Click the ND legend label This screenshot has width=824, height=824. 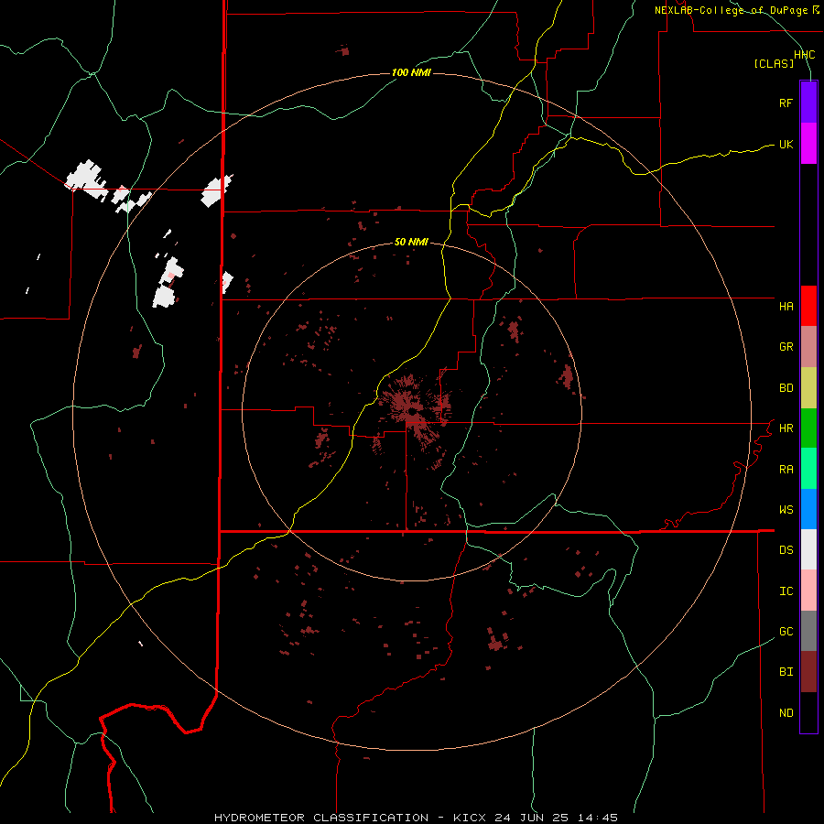[x=786, y=713]
